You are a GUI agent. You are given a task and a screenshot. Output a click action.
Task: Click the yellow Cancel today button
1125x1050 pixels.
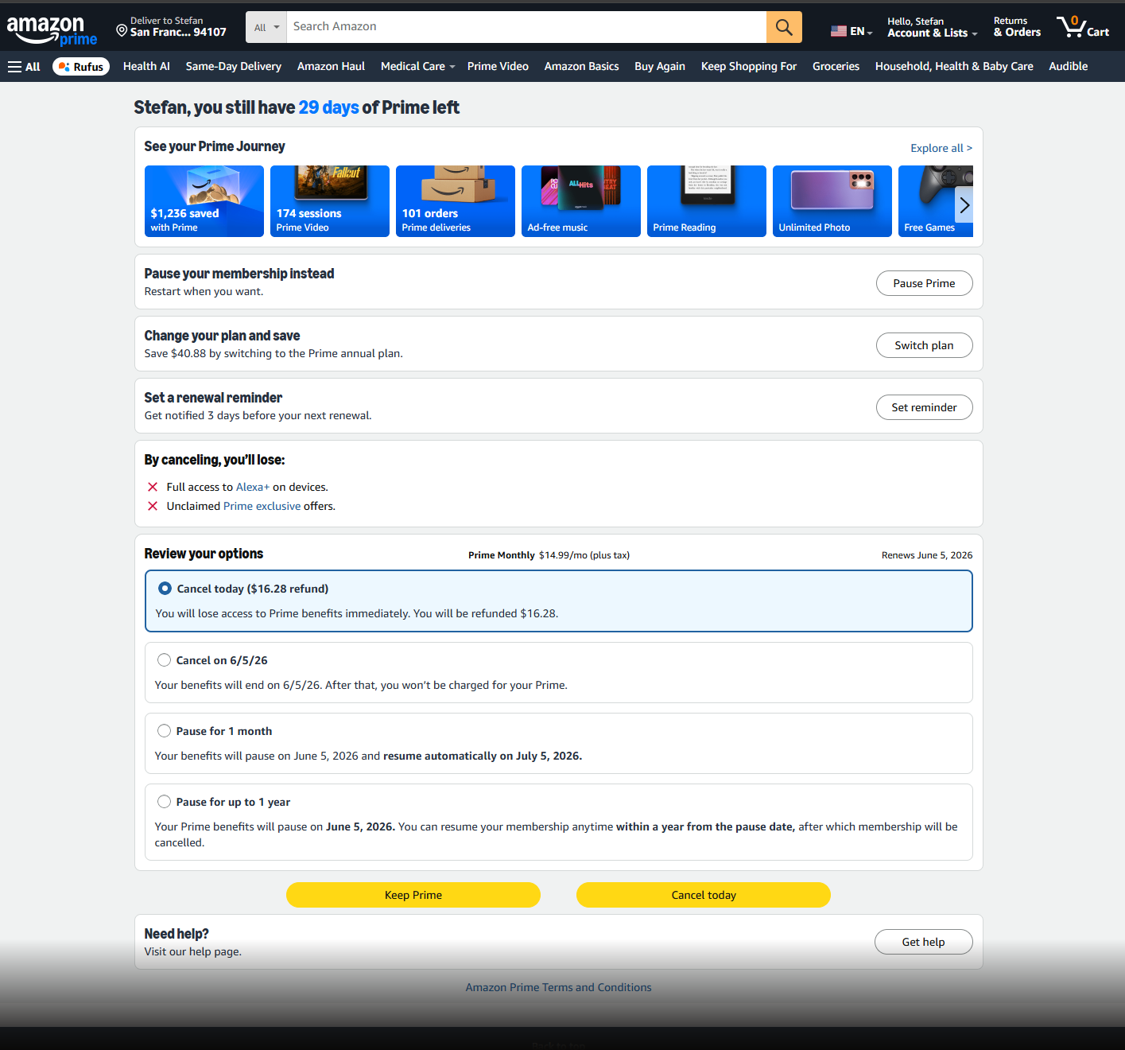(x=704, y=895)
